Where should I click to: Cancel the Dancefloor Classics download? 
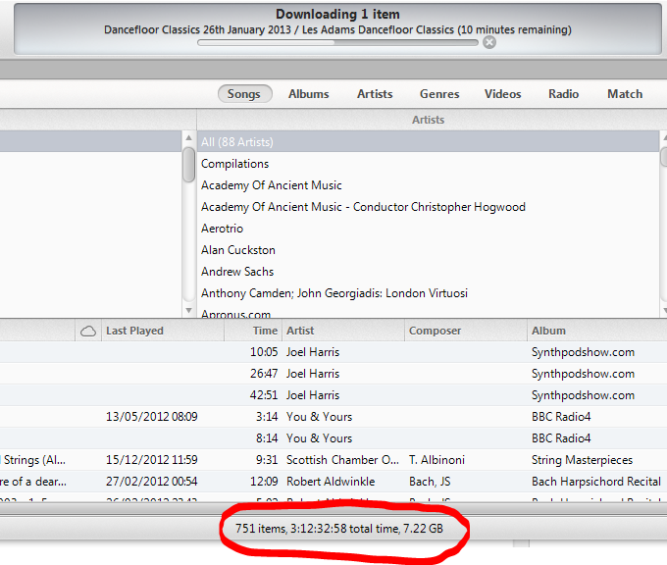tap(489, 42)
